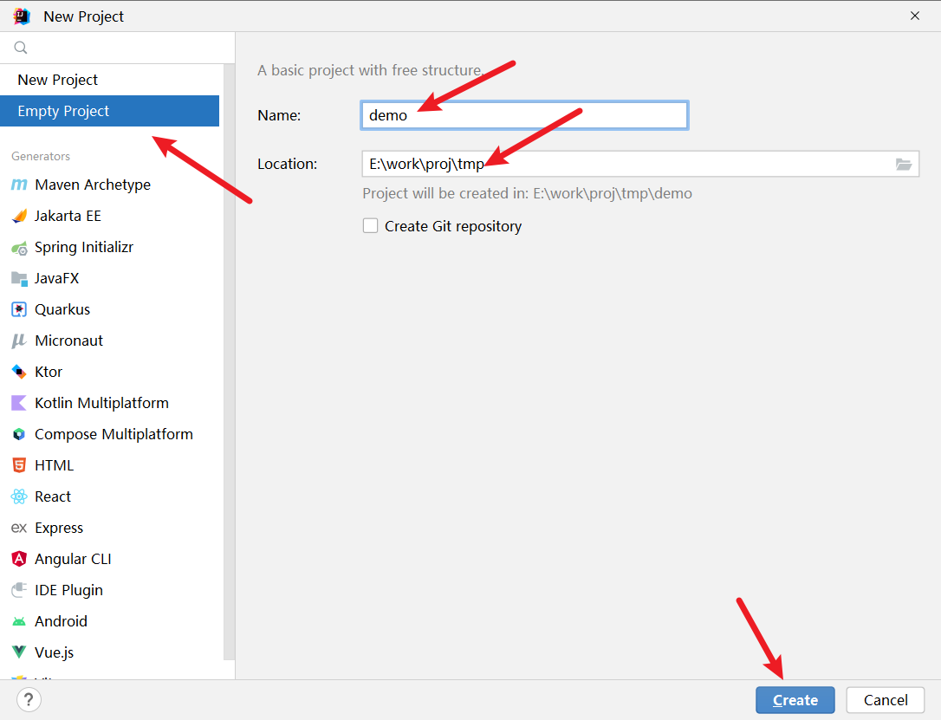Image resolution: width=941 pixels, height=720 pixels.
Task: Click the Angular CLI icon
Action: pos(19,559)
